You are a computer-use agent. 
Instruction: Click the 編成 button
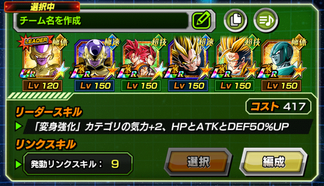[274, 162]
